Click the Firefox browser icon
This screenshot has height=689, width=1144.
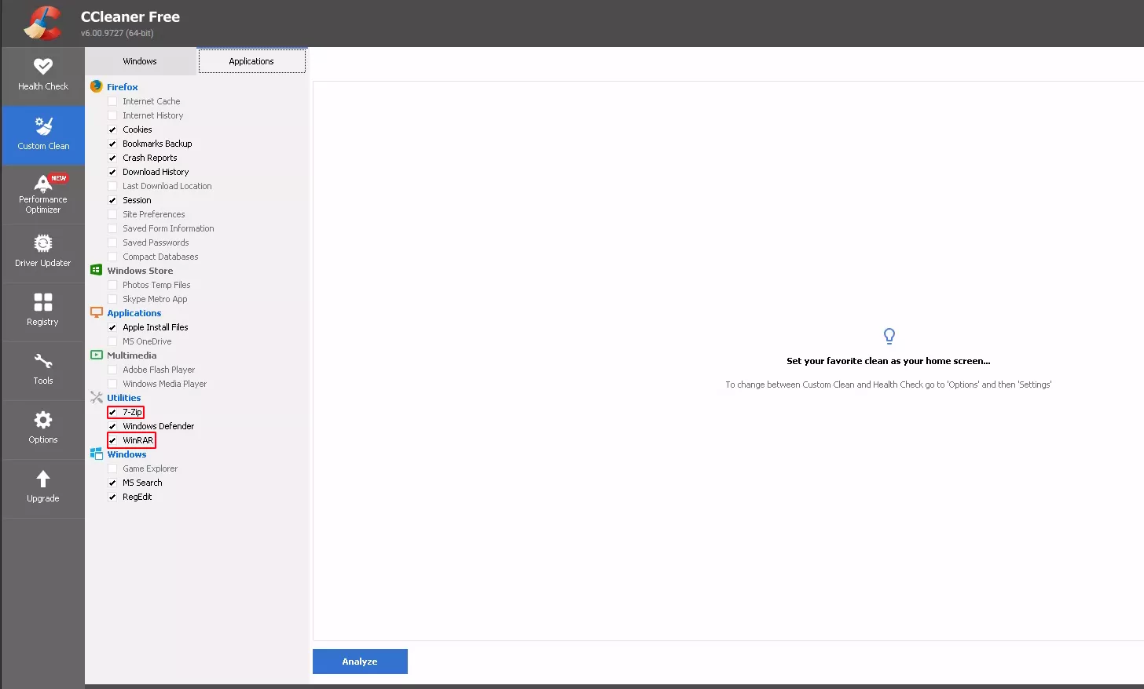pos(96,86)
